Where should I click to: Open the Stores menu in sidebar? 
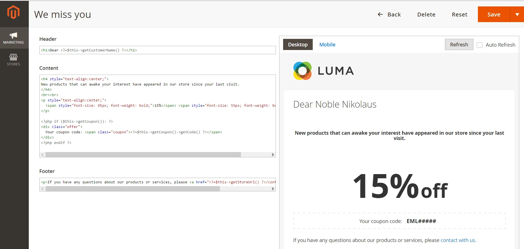(x=13, y=60)
